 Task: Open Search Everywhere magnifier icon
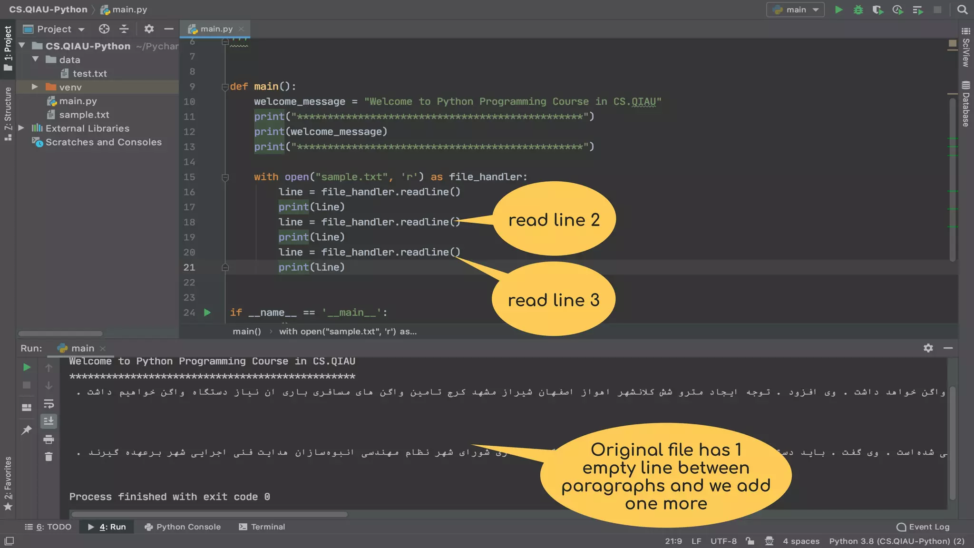click(x=962, y=10)
